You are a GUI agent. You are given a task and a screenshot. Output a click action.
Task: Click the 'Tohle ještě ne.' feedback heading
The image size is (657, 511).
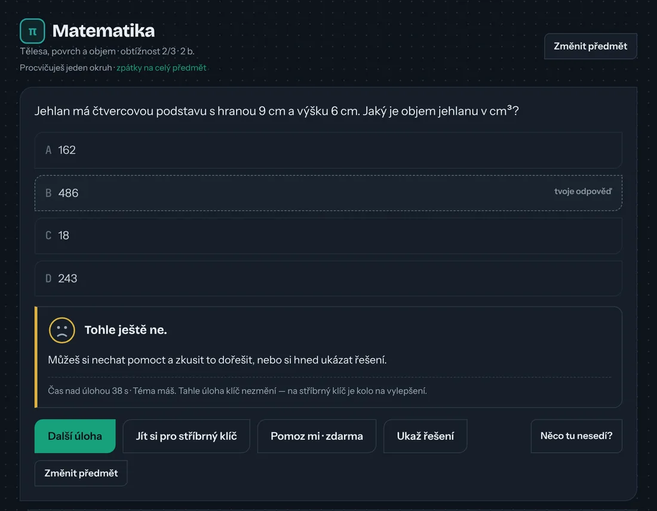coord(125,330)
